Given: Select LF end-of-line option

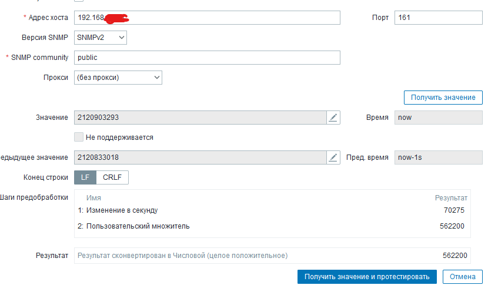Looking at the screenshot, I should pyautogui.click(x=85, y=177).
